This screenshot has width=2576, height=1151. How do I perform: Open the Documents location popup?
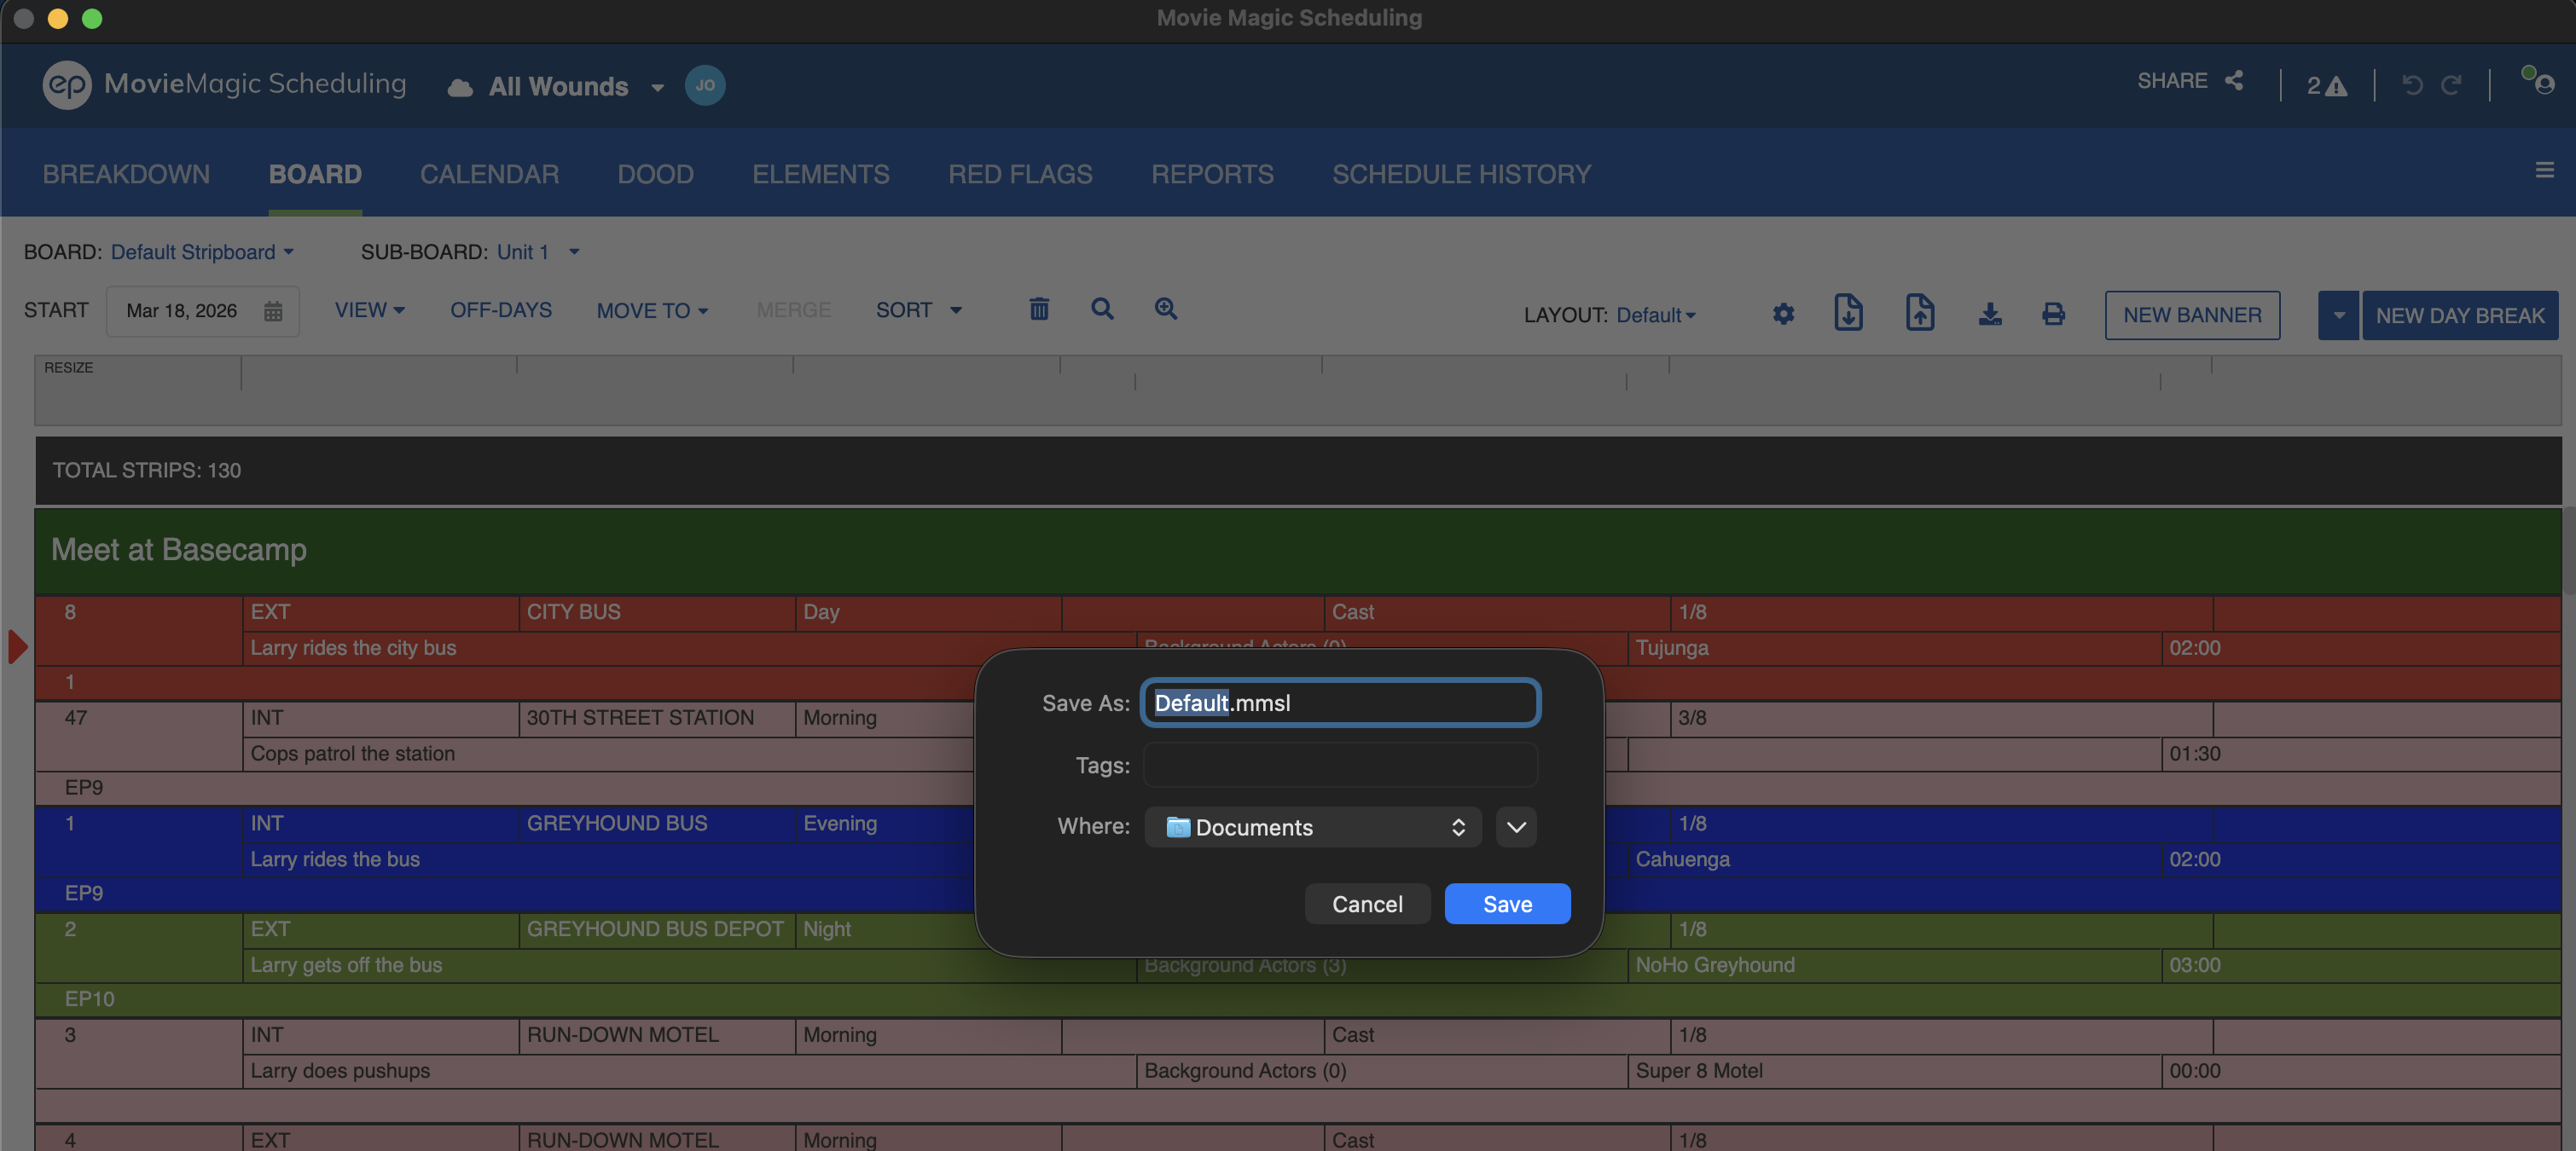(x=1313, y=827)
